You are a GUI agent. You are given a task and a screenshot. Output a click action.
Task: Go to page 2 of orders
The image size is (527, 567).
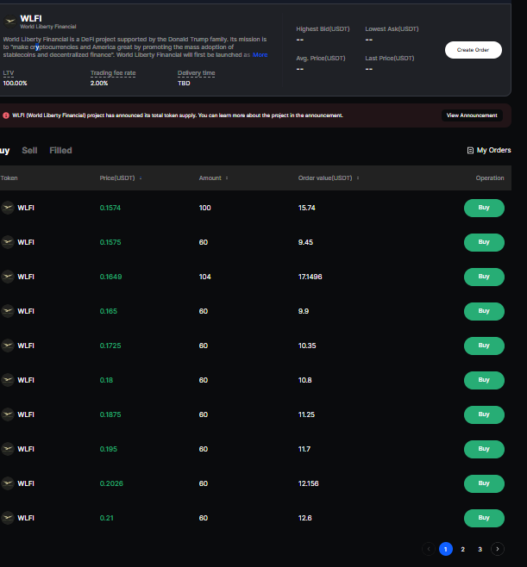pyautogui.click(x=462, y=549)
